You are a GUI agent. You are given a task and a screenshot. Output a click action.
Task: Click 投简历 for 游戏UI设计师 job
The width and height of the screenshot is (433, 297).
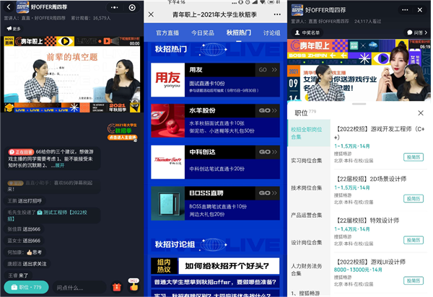(414, 280)
